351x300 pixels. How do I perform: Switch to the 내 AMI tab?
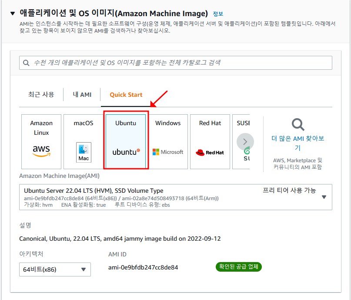(x=82, y=95)
